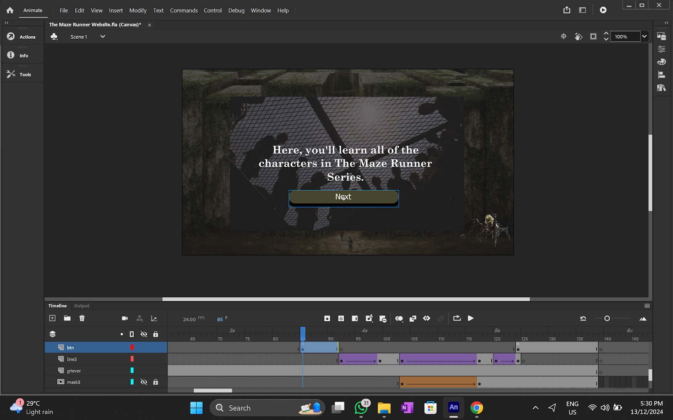The image size is (673, 420).
Task: Open the Modify menu
Action: (x=138, y=10)
